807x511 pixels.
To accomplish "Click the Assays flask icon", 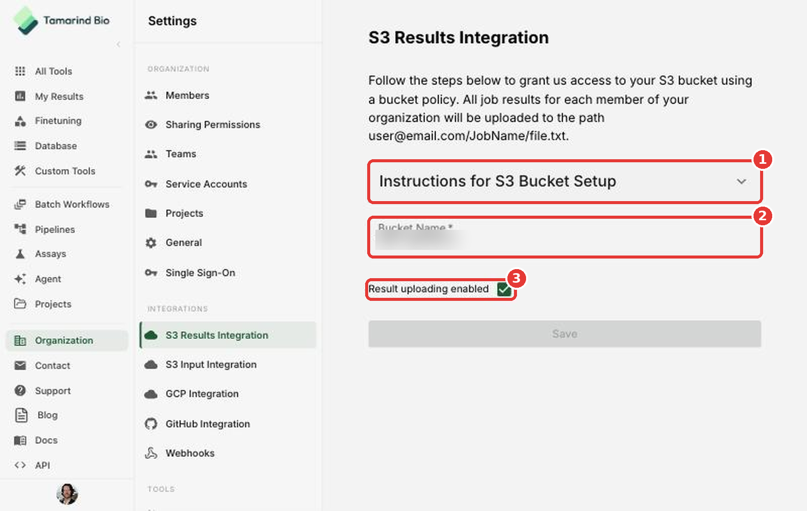I will [20, 253].
